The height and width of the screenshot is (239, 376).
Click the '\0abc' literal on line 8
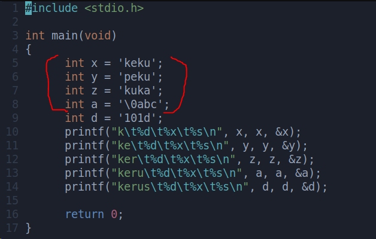(141, 105)
